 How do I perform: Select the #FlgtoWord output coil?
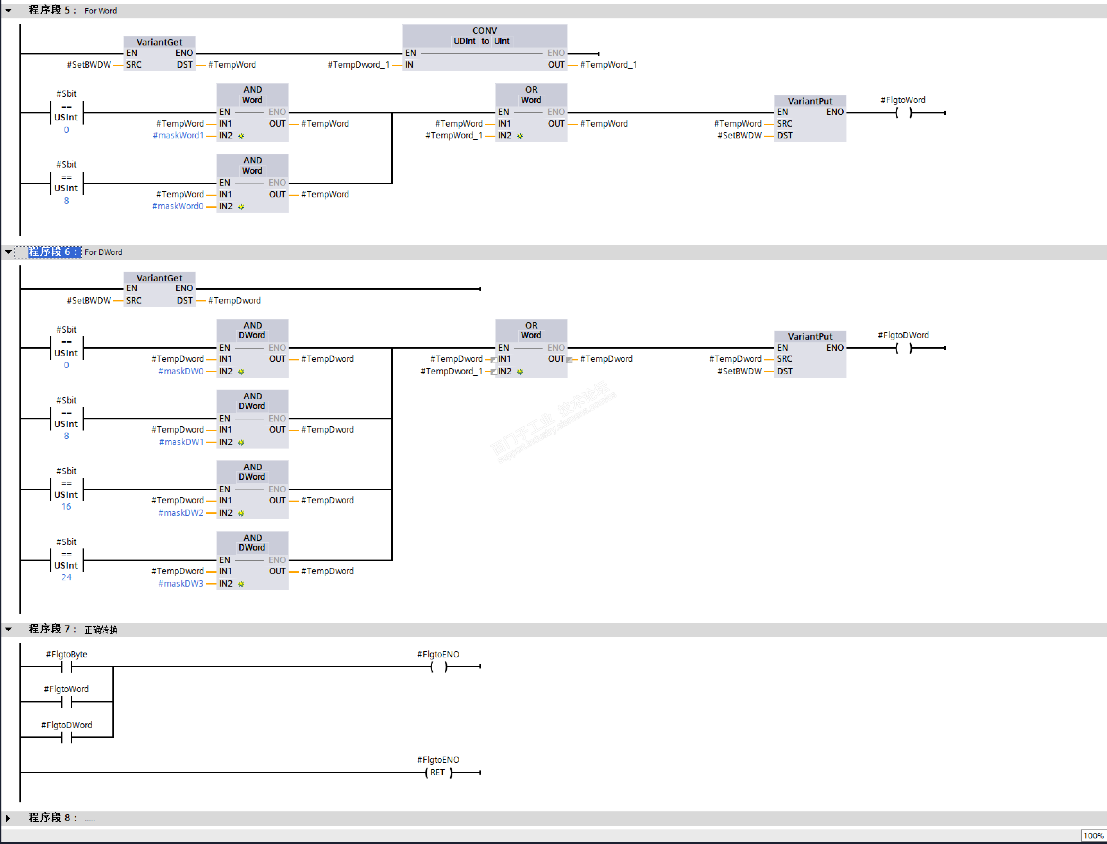(904, 112)
